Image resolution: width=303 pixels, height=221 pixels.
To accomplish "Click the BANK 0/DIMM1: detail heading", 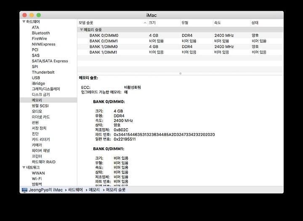I will tap(109, 149).
